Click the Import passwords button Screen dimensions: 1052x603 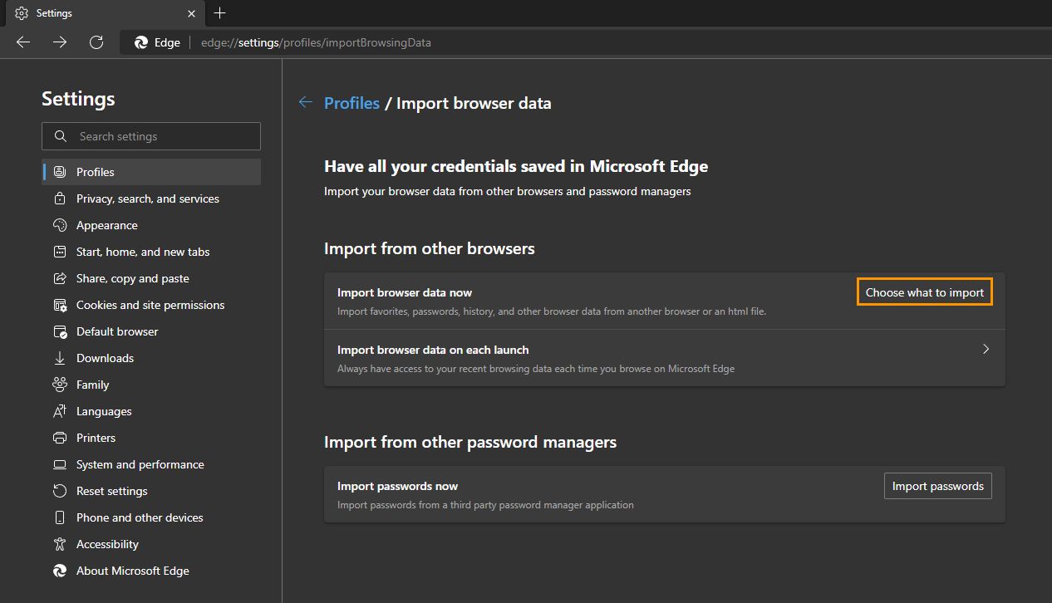pyautogui.click(x=938, y=486)
